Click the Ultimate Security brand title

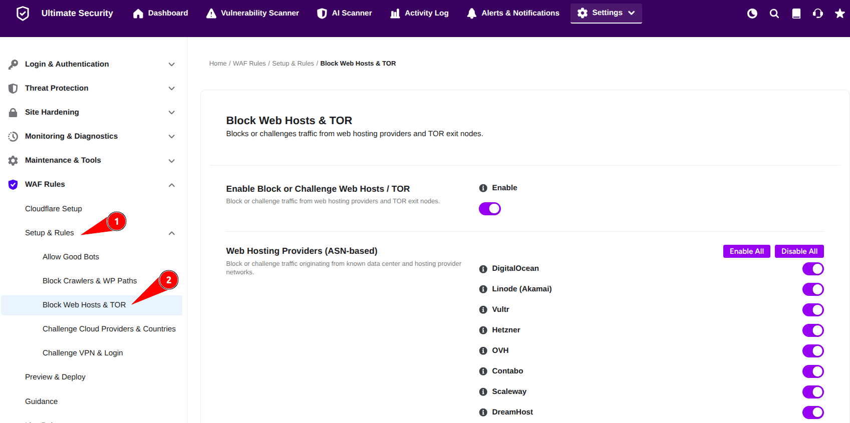pos(77,13)
